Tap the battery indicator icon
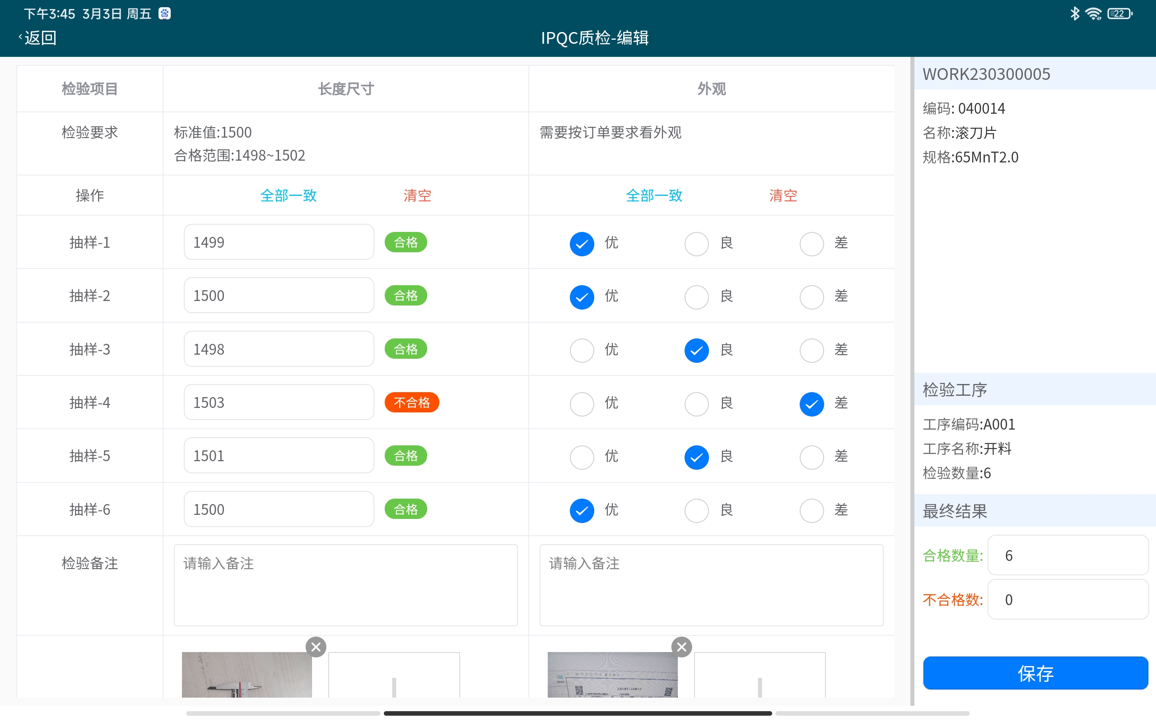 1120,14
